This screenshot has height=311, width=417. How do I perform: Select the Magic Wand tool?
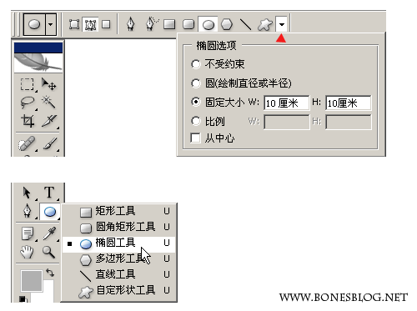click(49, 103)
